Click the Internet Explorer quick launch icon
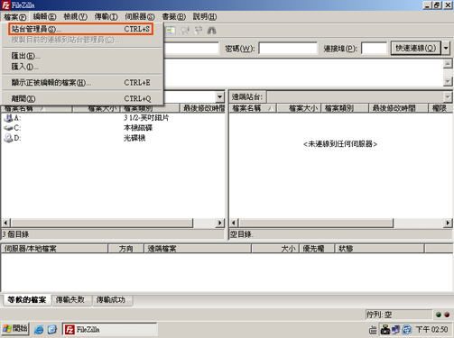454x338 pixels. coord(39,330)
